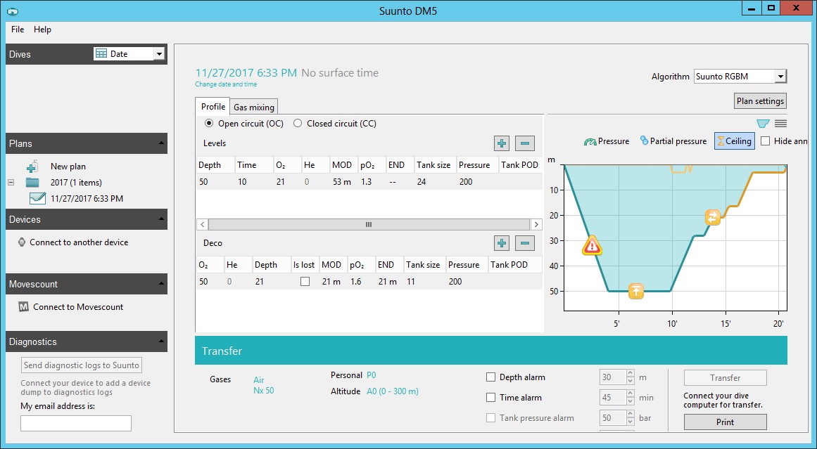
Task: Show Partial pressure on the graph
Action: pyautogui.click(x=673, y=141)
